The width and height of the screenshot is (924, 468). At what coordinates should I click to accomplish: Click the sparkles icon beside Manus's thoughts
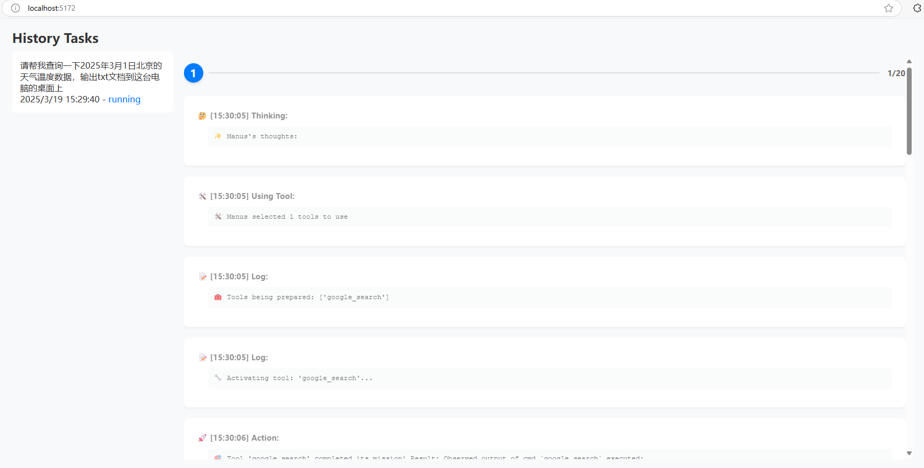218,136
